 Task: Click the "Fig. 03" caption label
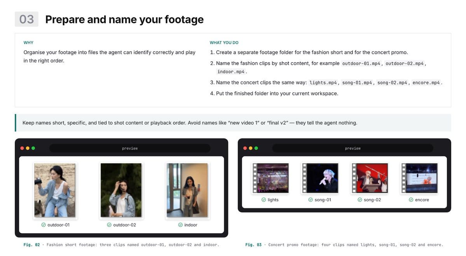click(253, 245)
